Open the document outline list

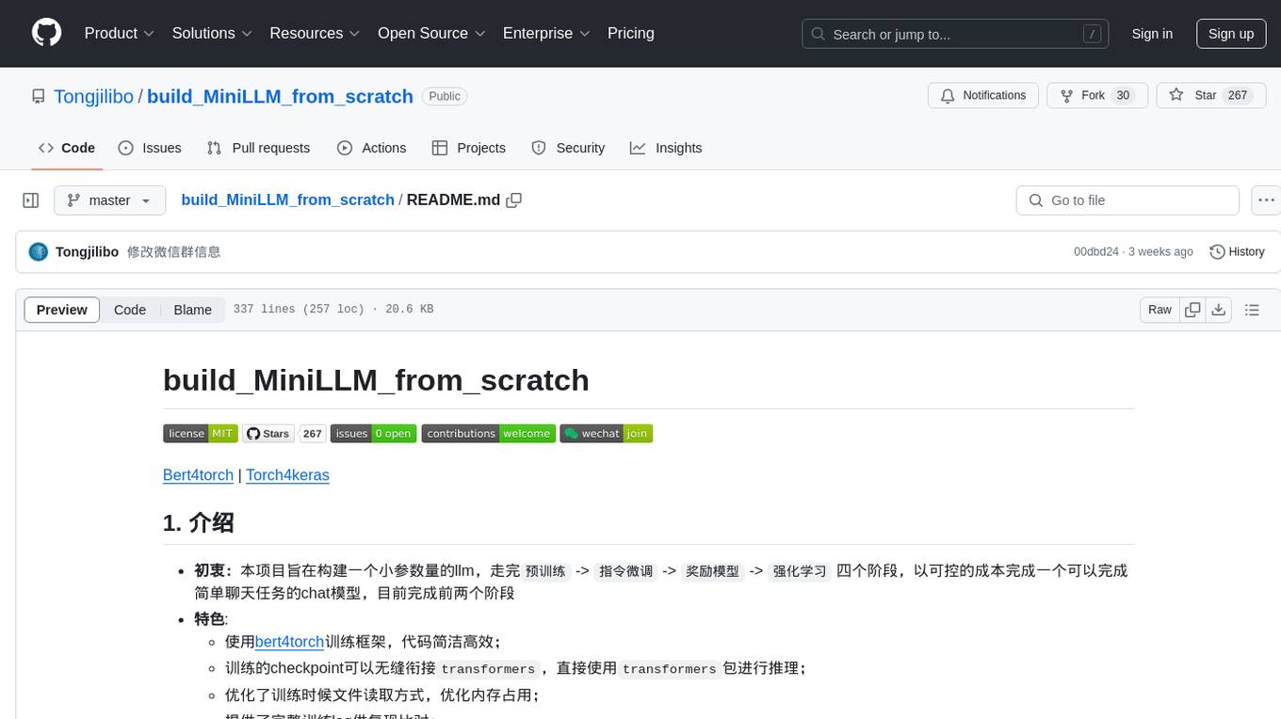[x=1252, y=310]
